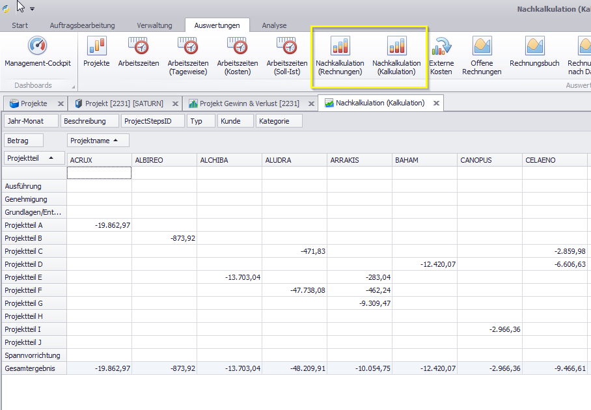
Task: Switch to the Analyse ribbon tab
Action: pos(274,25)
